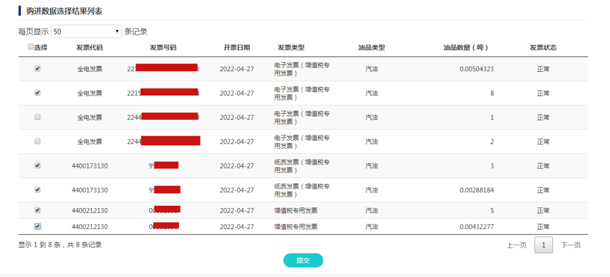Screen dimensions: 610x277
Task: Sort by the 发票代码 column header
Action: (x=89, y=48)
